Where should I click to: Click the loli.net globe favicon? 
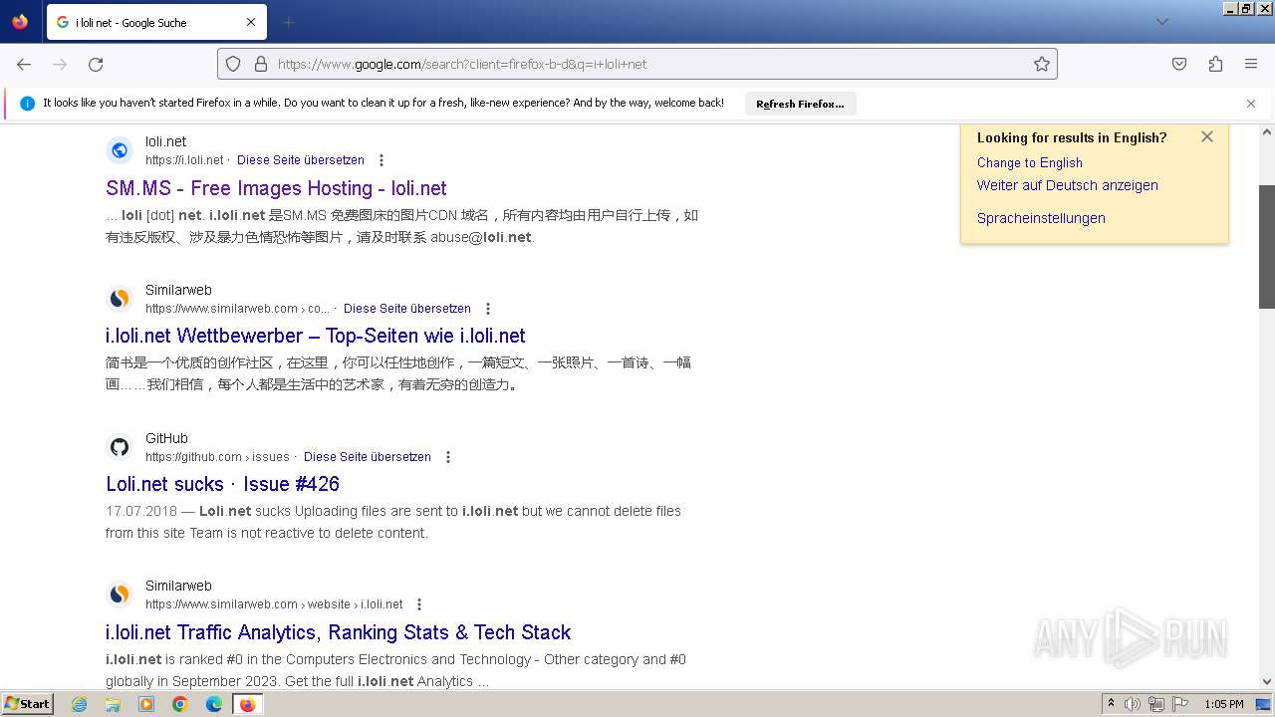120,150
